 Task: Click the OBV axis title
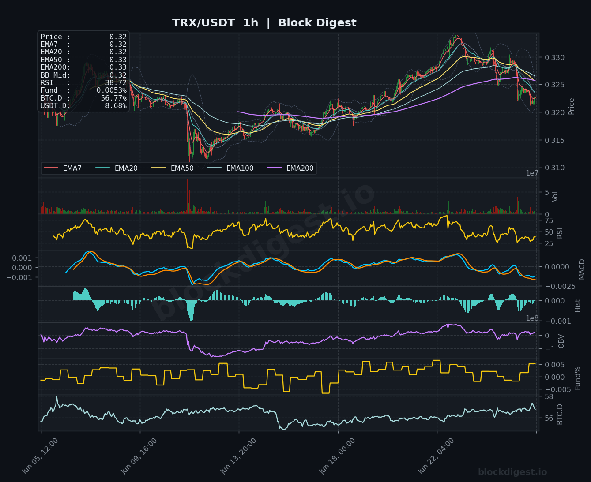tap(561, 341)
